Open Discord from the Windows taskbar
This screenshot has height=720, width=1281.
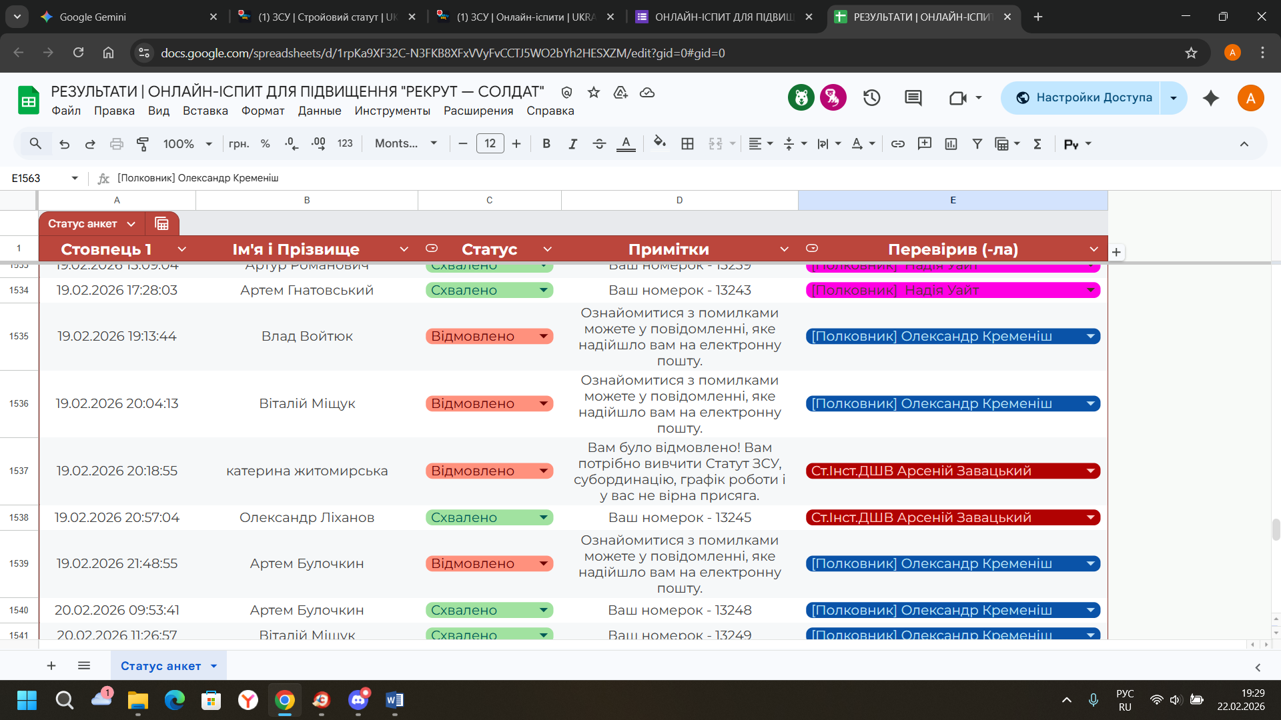(x=358, y=700)
